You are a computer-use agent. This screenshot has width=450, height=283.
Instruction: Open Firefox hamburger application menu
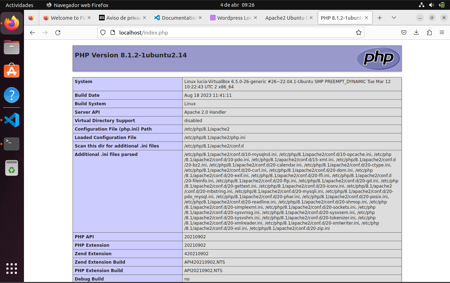442,33
